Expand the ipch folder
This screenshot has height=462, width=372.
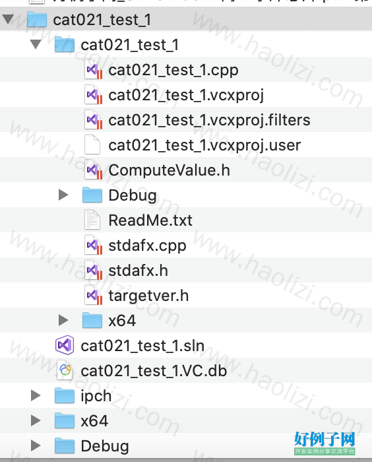point(36,395)
